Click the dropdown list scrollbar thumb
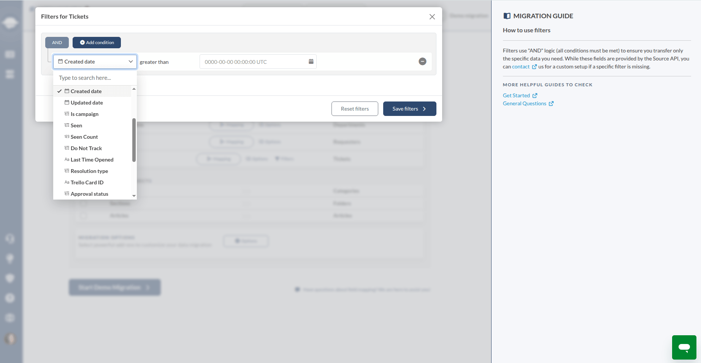This screenshot has width=701, height=363. coord(134,140)
